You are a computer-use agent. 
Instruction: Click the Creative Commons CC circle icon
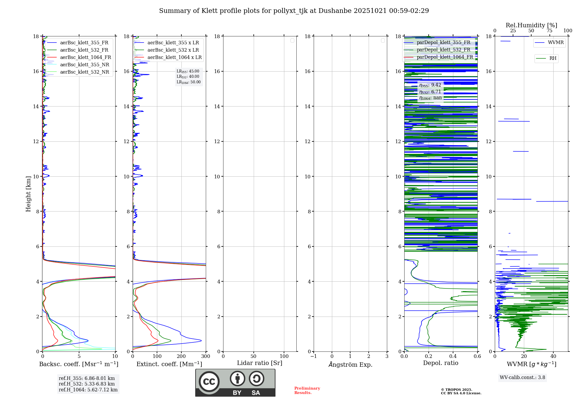coord(209,382)
